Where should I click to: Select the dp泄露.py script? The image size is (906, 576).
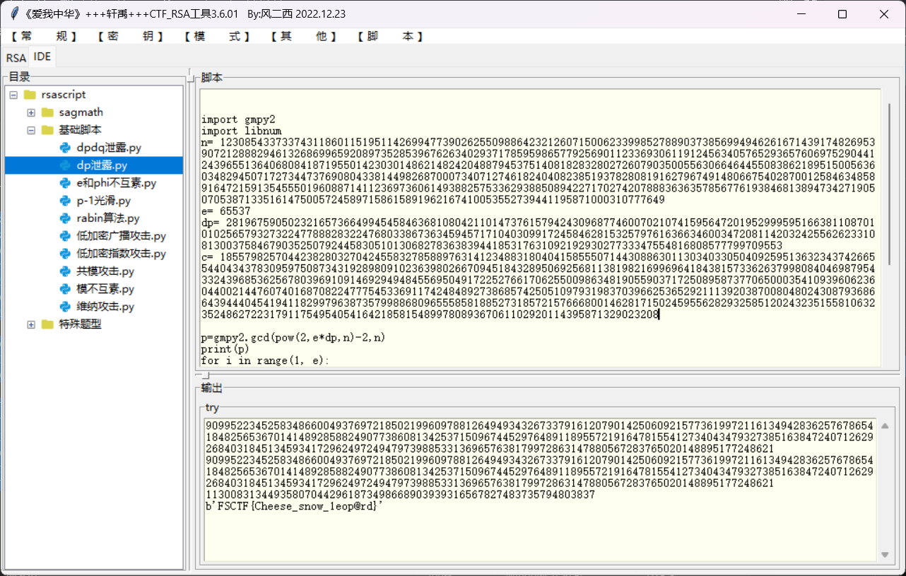102,165
